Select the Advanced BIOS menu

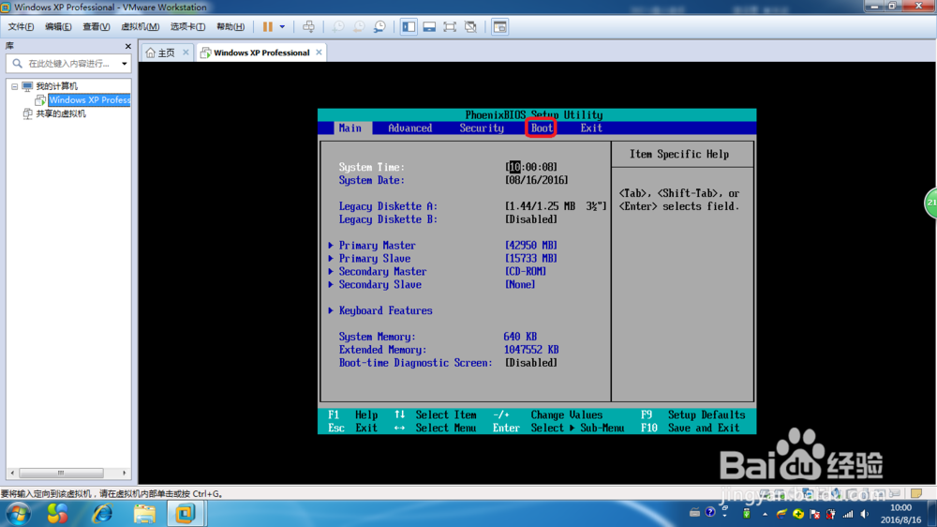(410, 128)
